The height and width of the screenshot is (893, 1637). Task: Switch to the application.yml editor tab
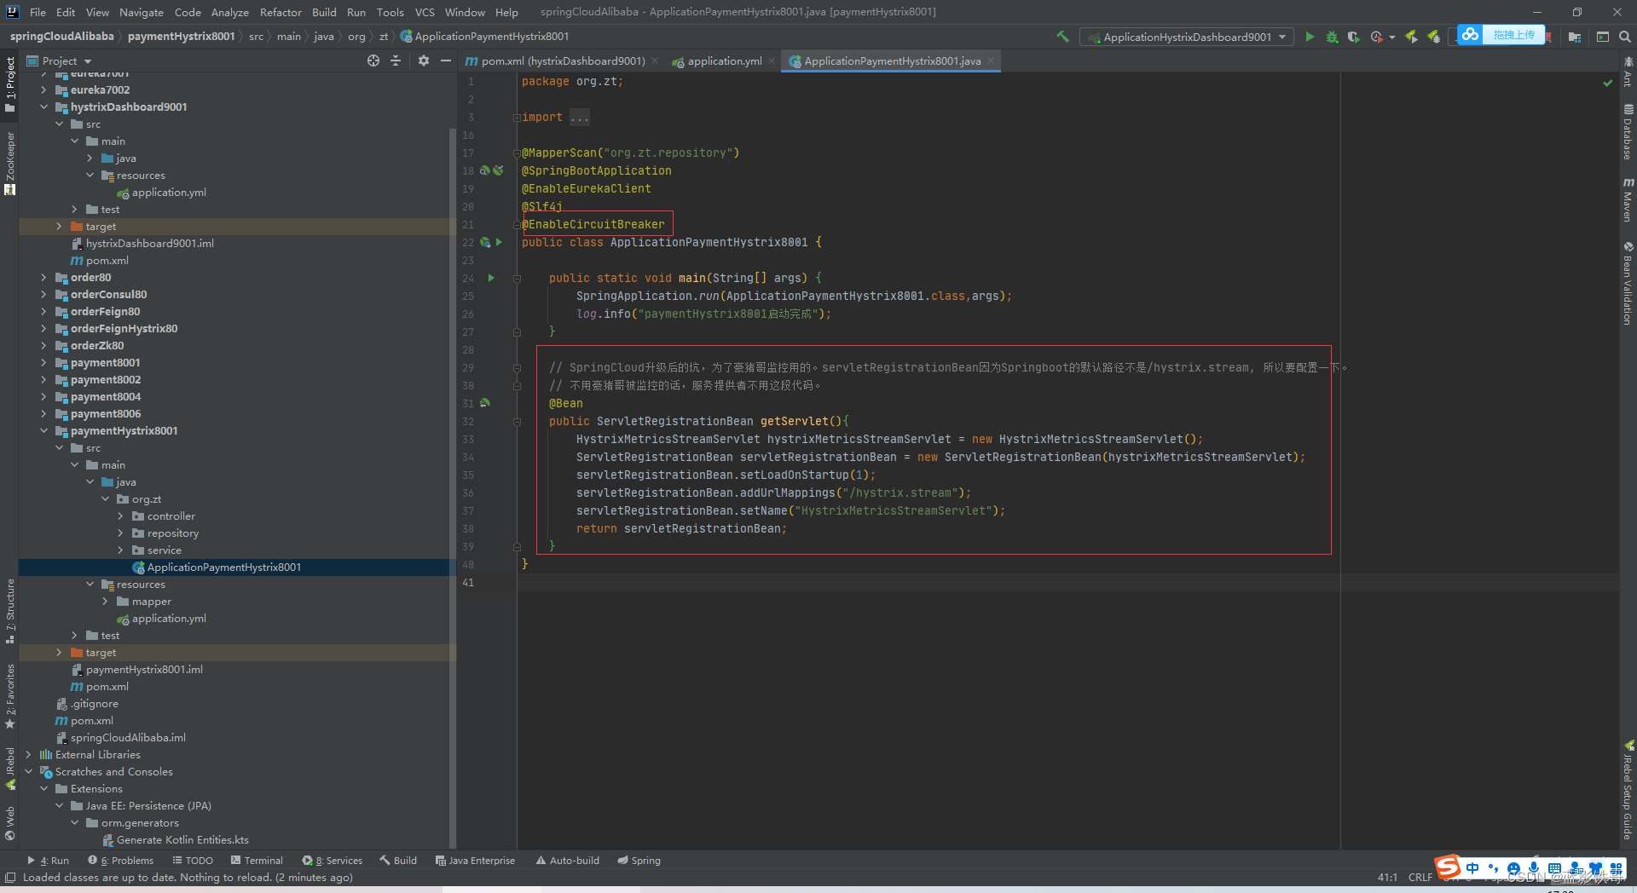point(725,61)
